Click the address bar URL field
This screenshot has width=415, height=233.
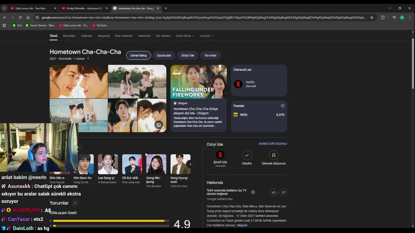click(x=204, y=17)
